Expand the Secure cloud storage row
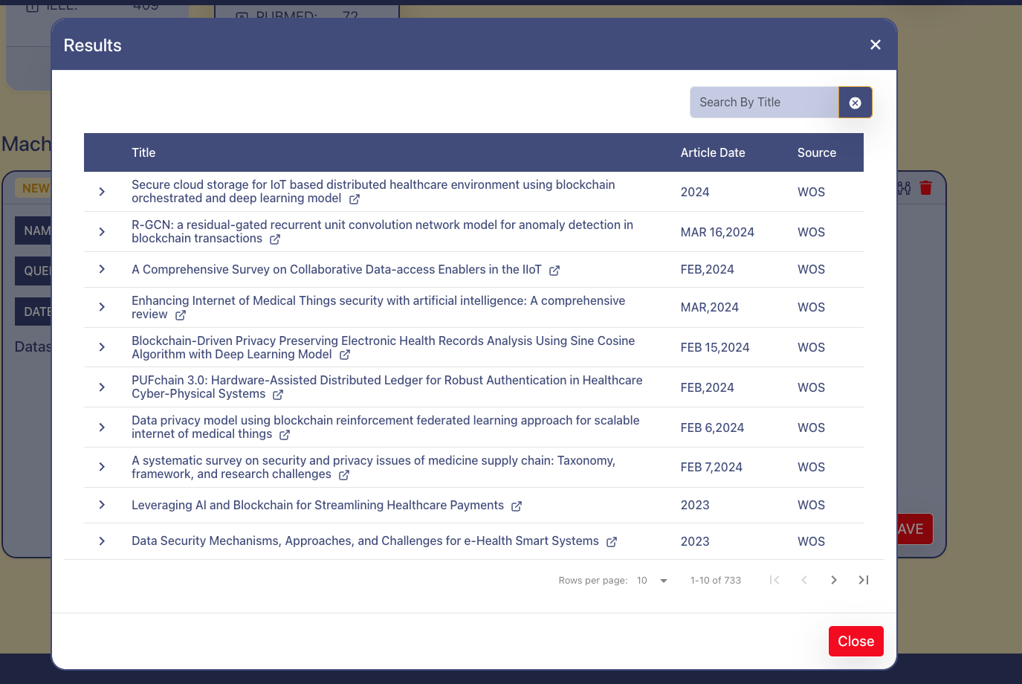Screen dimensions: 1022x684 pyautogui.click(x=102, y=192)
